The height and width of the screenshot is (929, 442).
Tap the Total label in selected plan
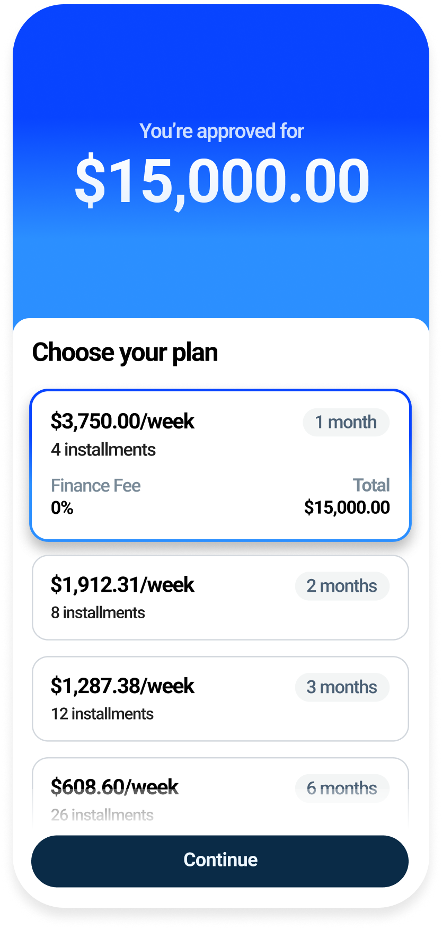point(371,485)
